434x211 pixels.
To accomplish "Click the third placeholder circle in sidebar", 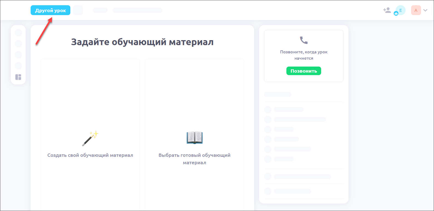I will click(18, 55).
